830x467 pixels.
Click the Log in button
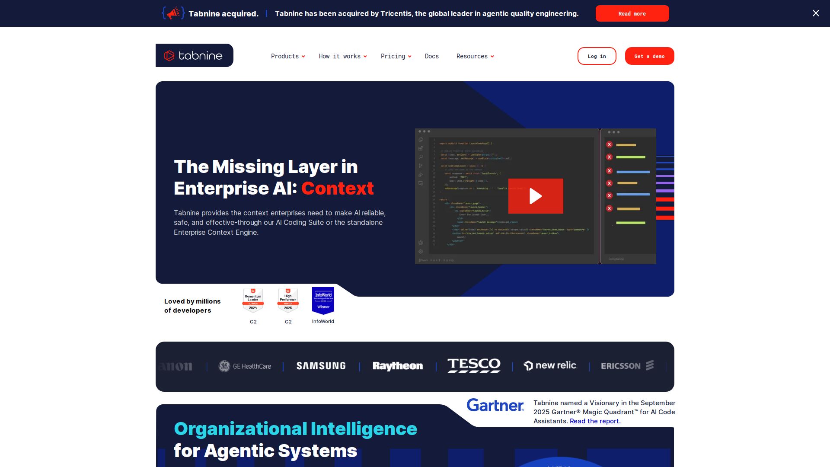click(x=597, y=56)
